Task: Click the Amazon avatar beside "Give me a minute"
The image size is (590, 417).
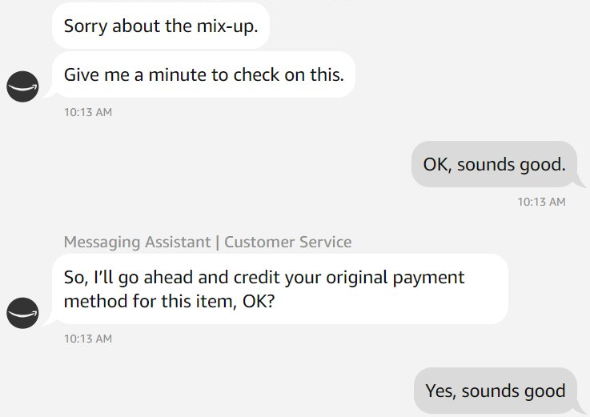Action: pyautogui.click(x=23, y=86)
